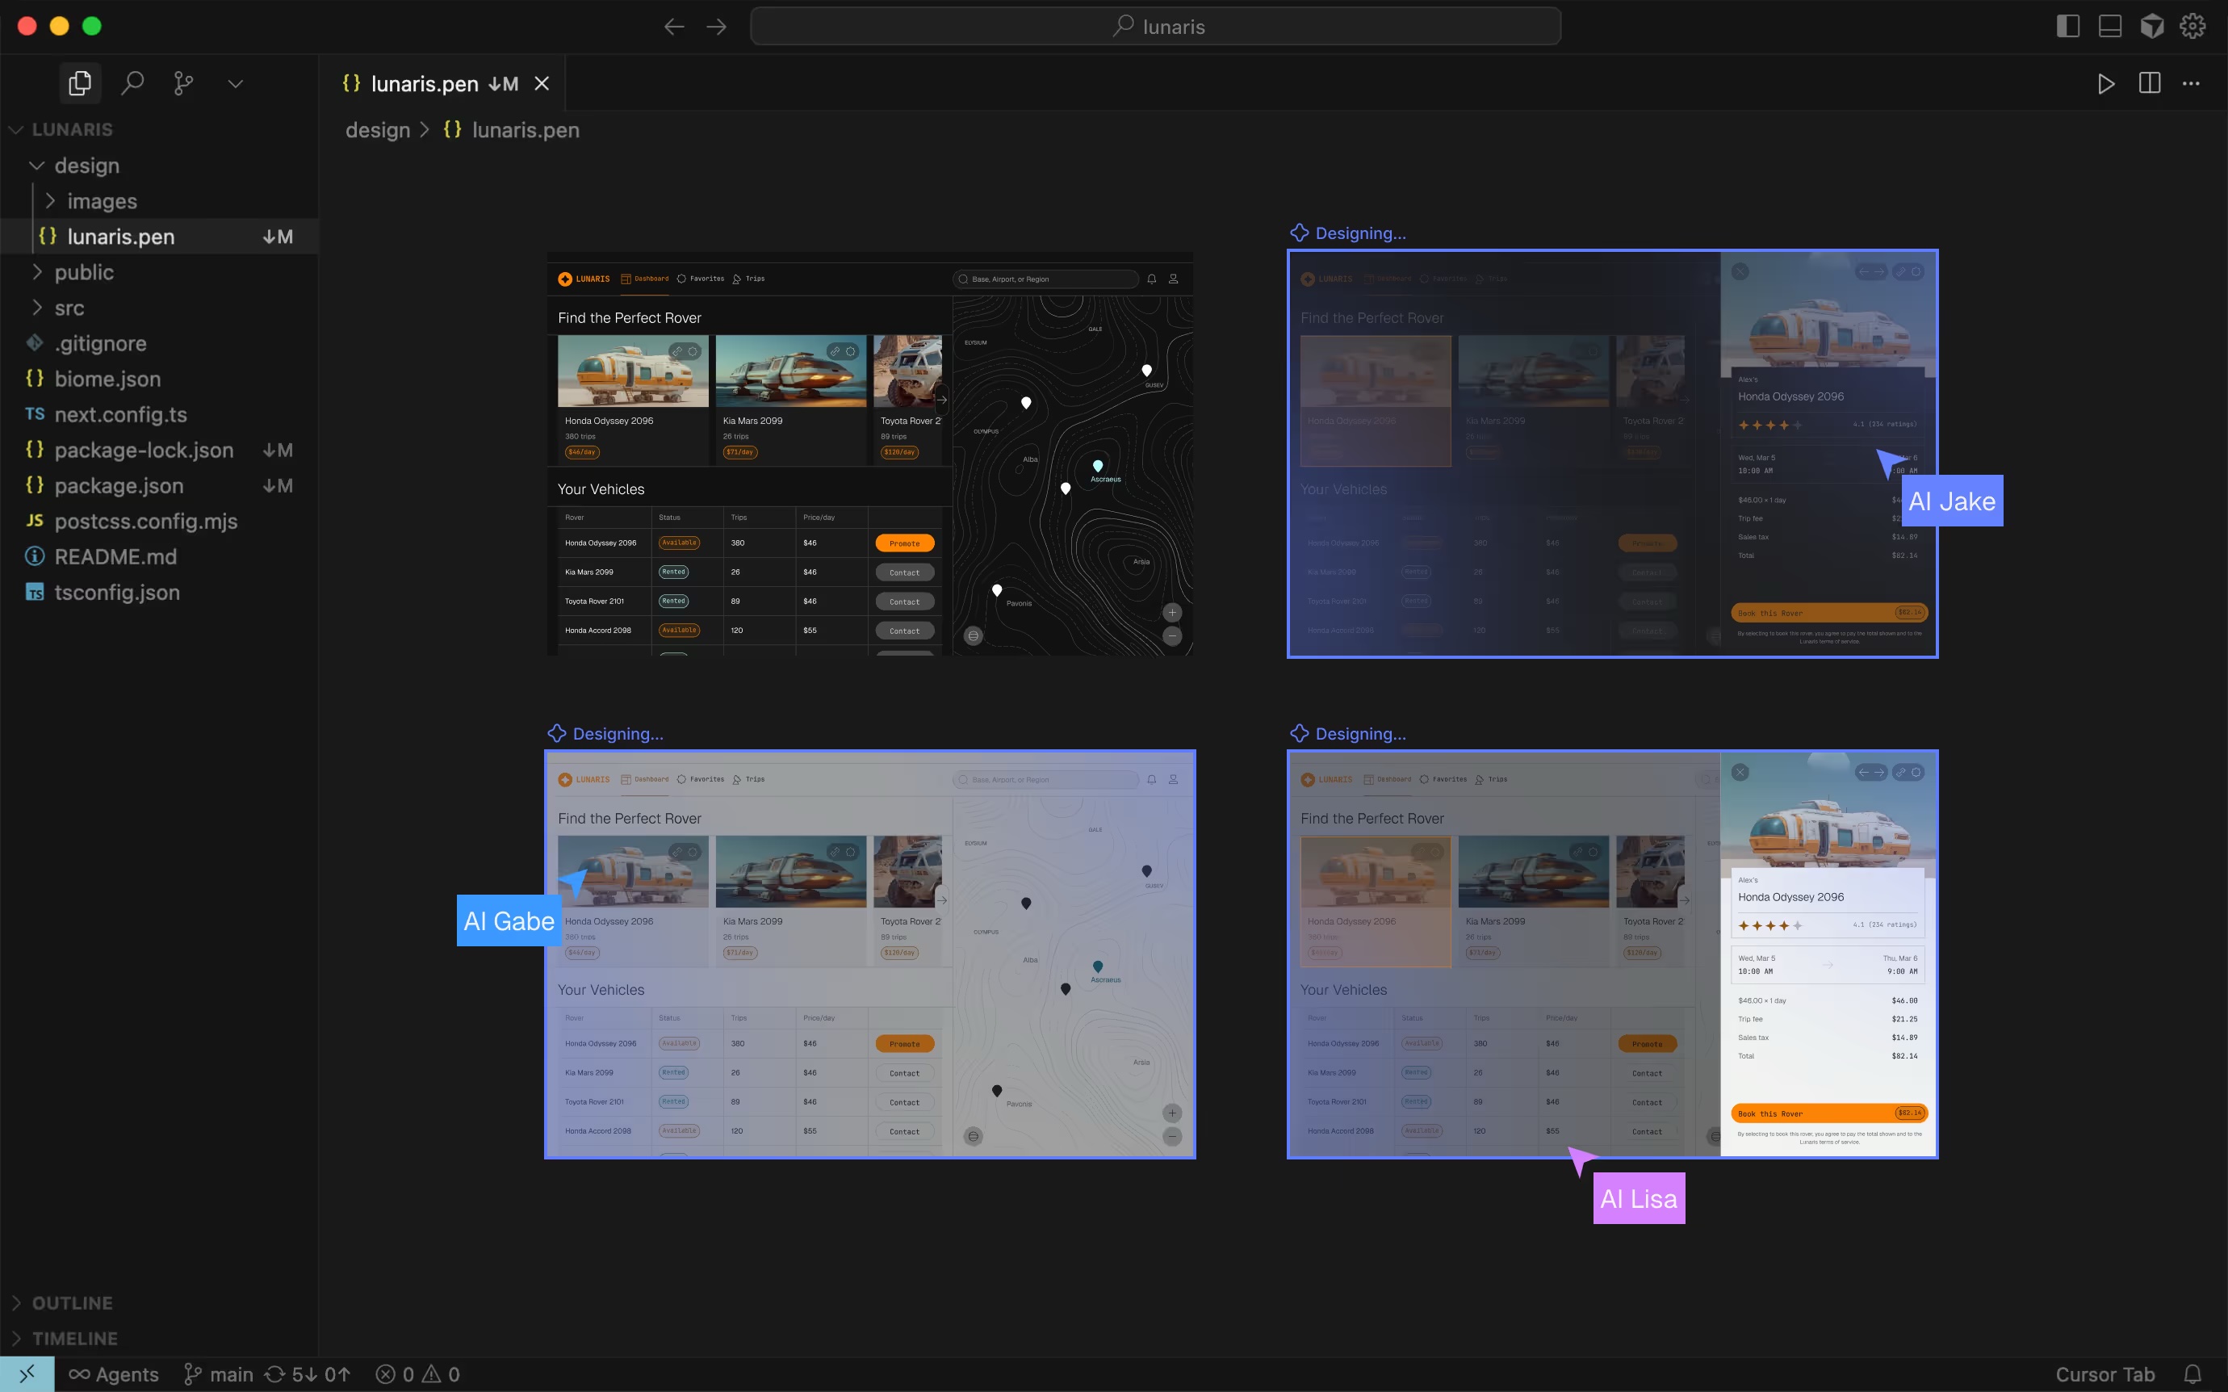Open Settings via the gear icon
This screenshot has width=2228, height=1392.
2192,26
